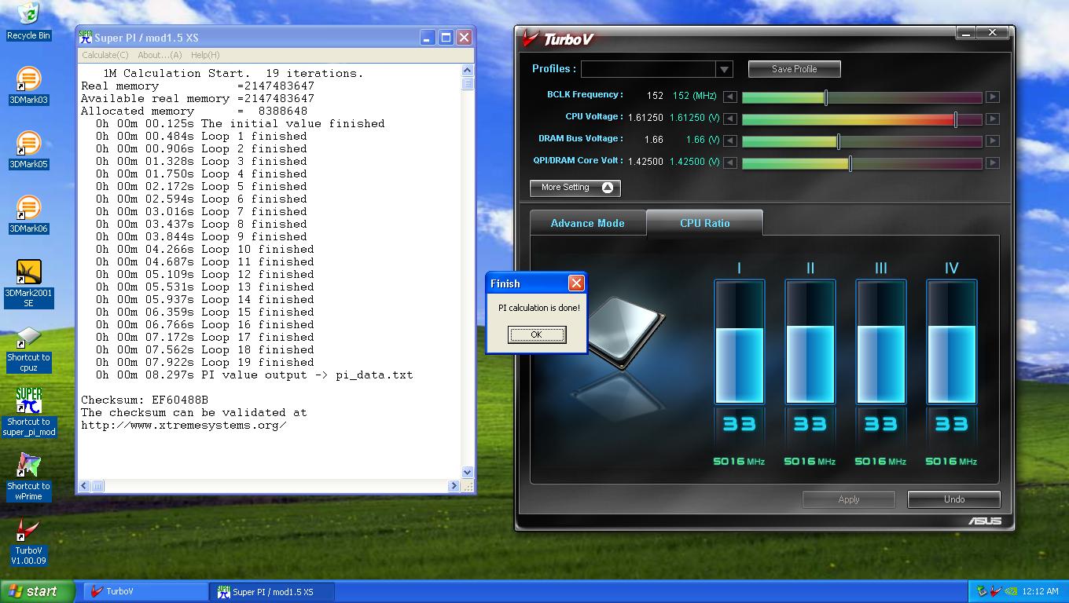Click the xtremesystems.org URL text
This screenshot has width=1069, height=603.
coord(183,425)
